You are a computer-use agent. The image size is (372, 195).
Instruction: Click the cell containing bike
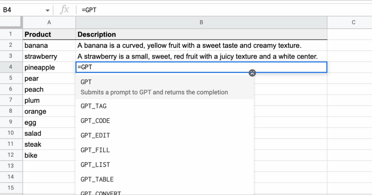point(49,155)
